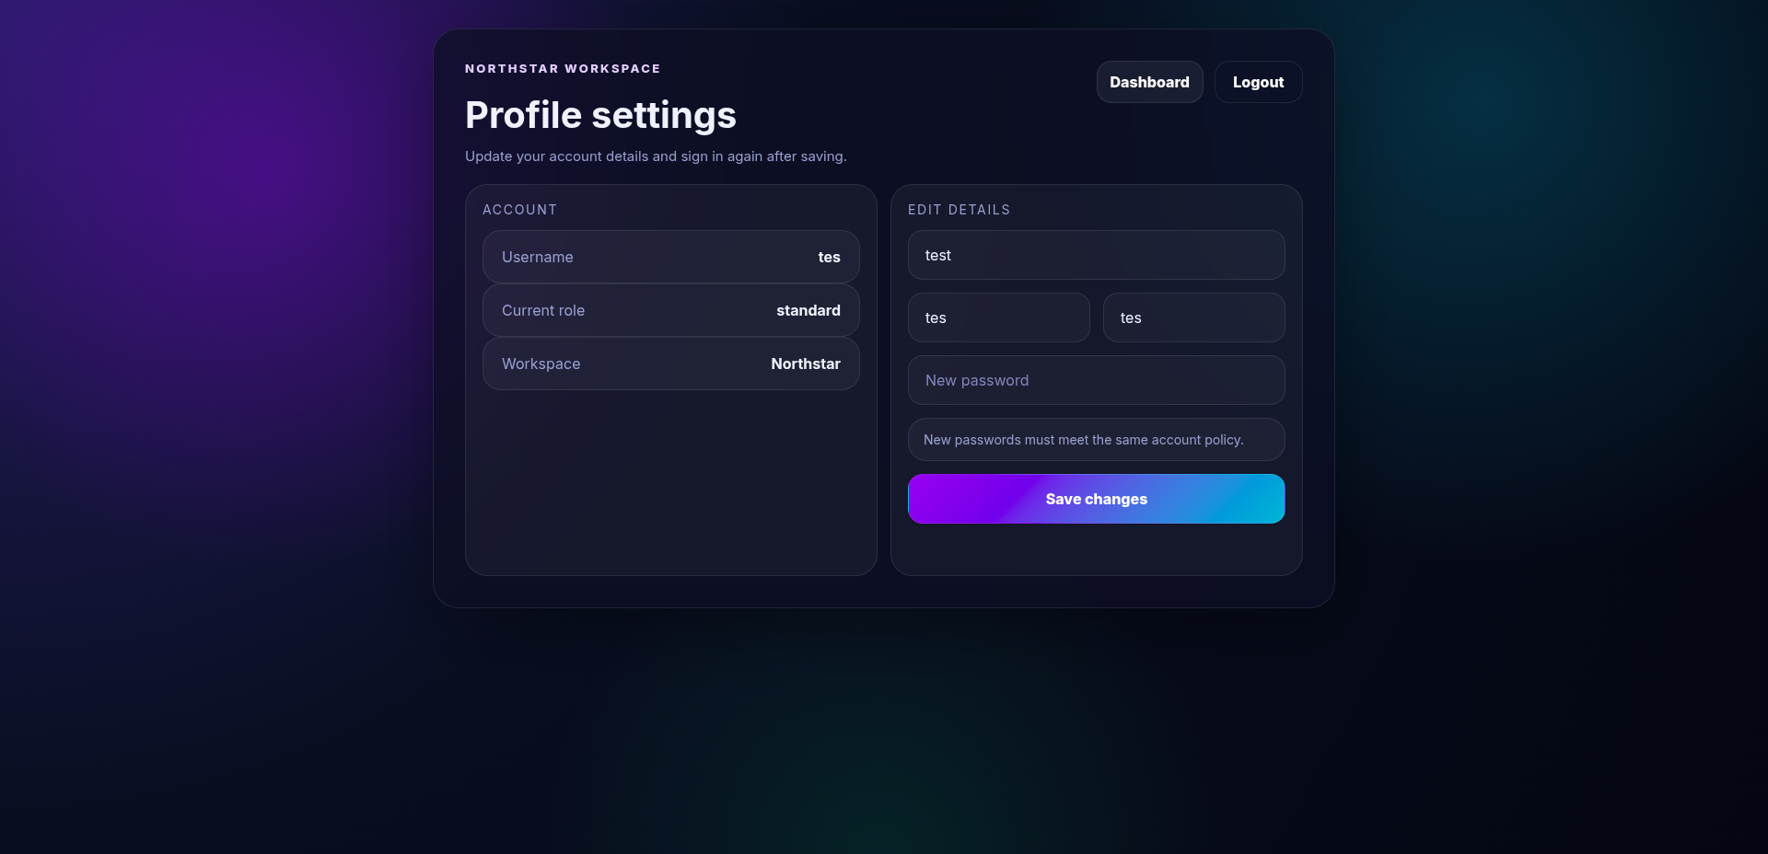
Task: Click the "Update your account details" subtitle
Action: pyautogui.click(x=656, y=156)
